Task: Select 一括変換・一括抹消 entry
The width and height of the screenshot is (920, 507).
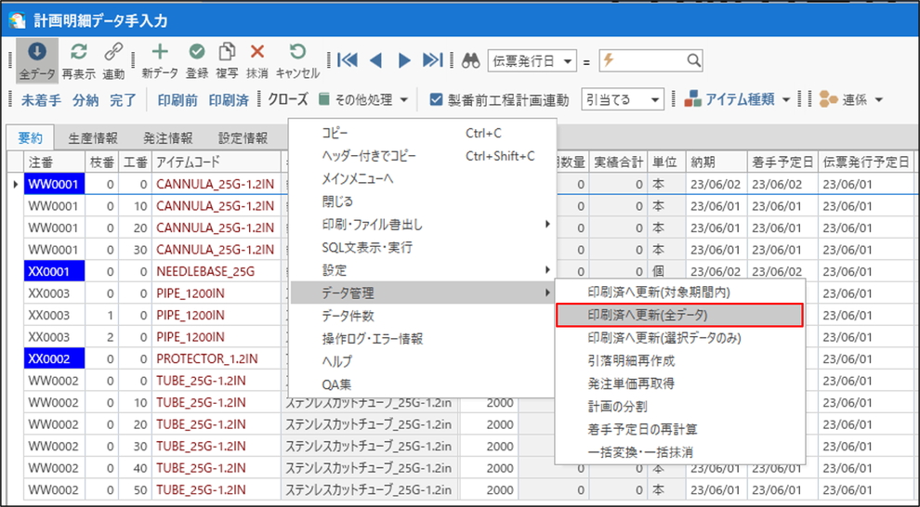Action: [680, 452]
